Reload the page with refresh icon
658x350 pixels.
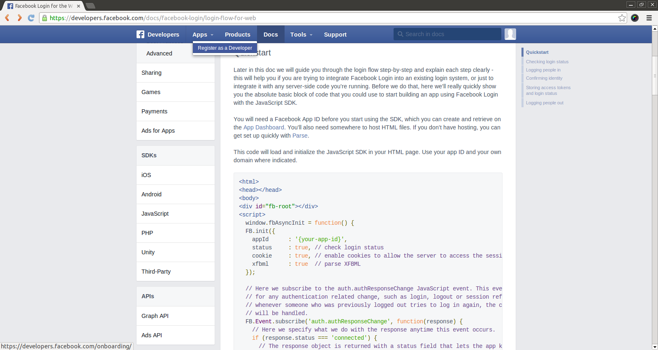[31, 18]
